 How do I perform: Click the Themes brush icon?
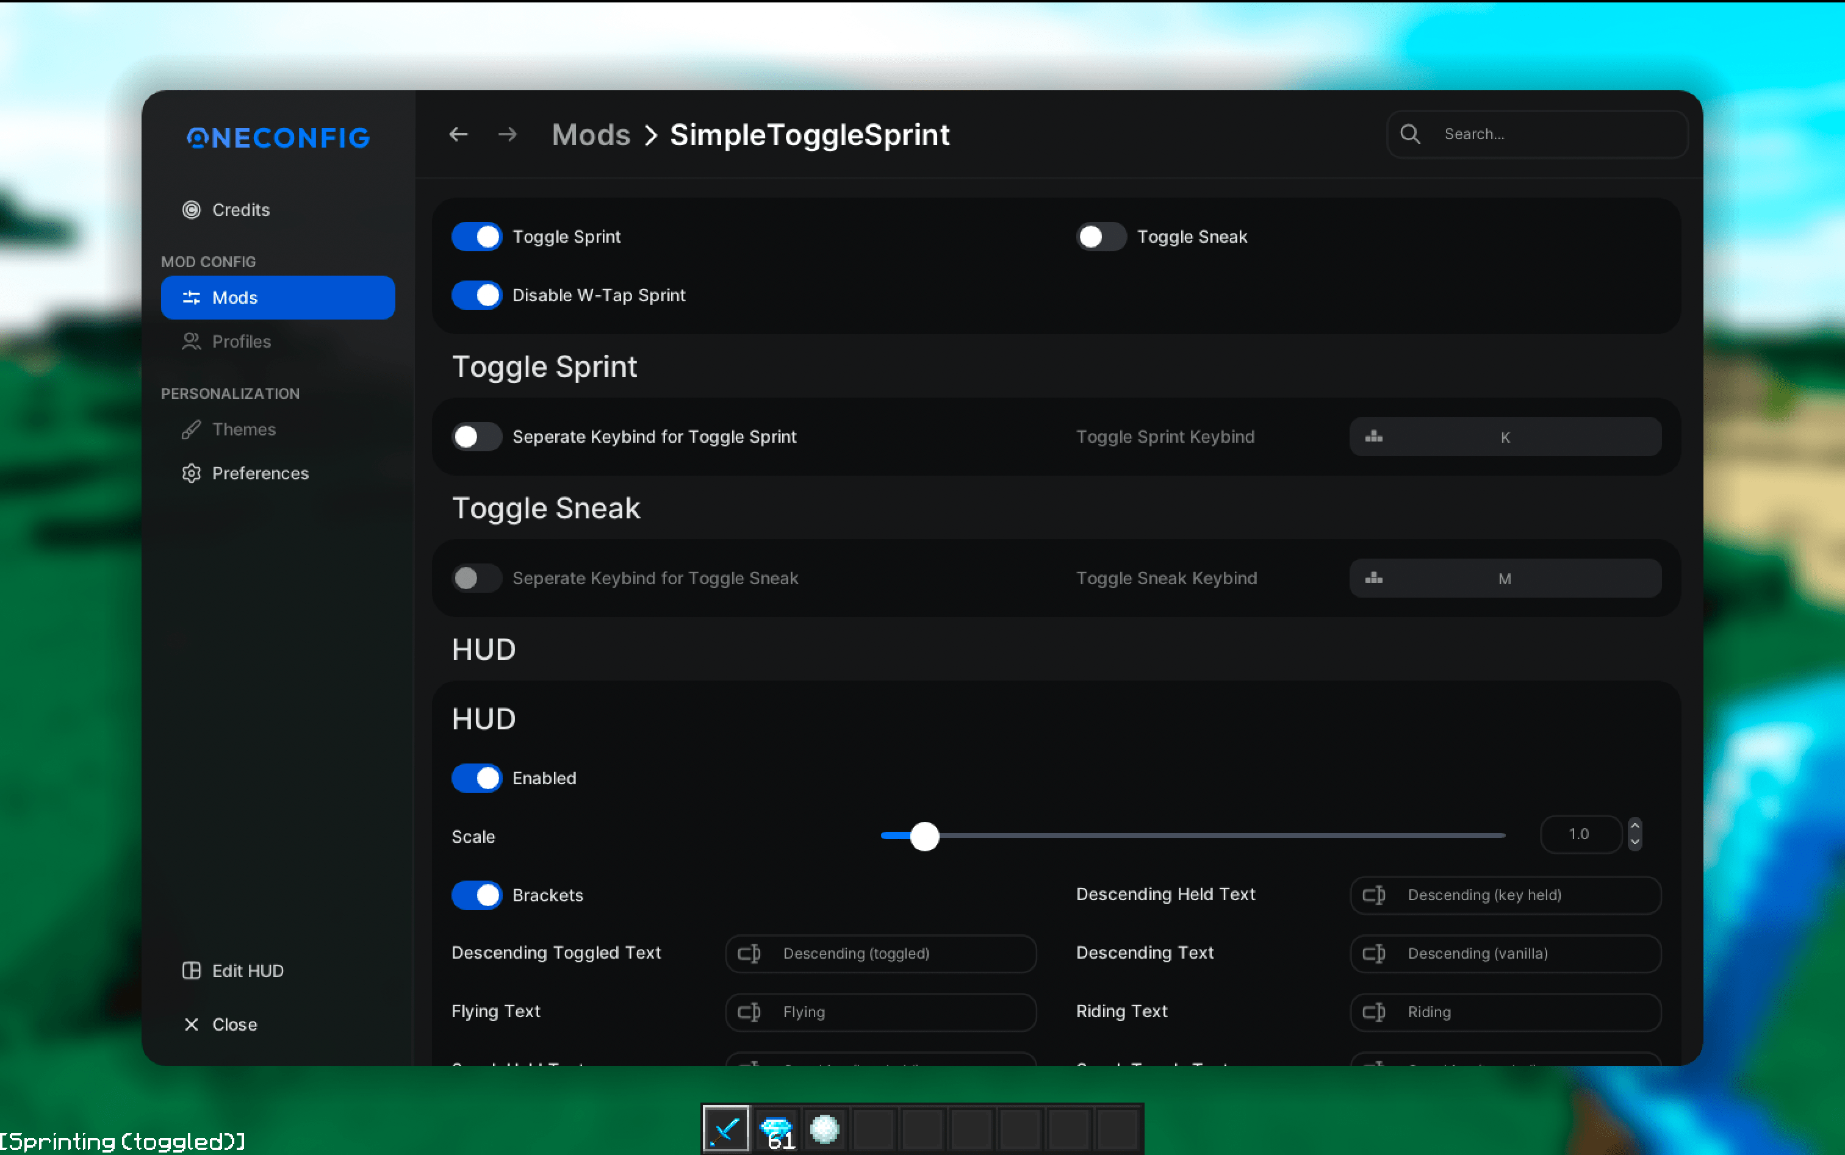(191, 429)
